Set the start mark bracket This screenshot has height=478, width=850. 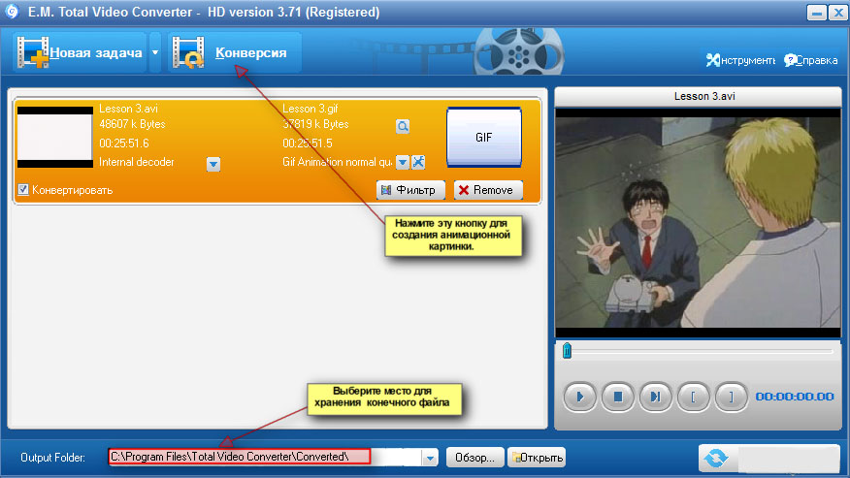(694, 397)
